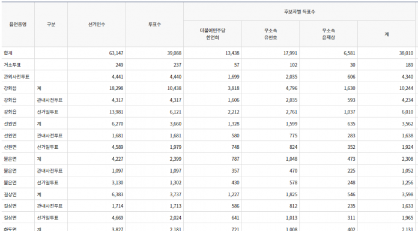Click the 후보자별 득표수 group header
The height and width of the screenshot is (231, 418).
tap(299, 12)
